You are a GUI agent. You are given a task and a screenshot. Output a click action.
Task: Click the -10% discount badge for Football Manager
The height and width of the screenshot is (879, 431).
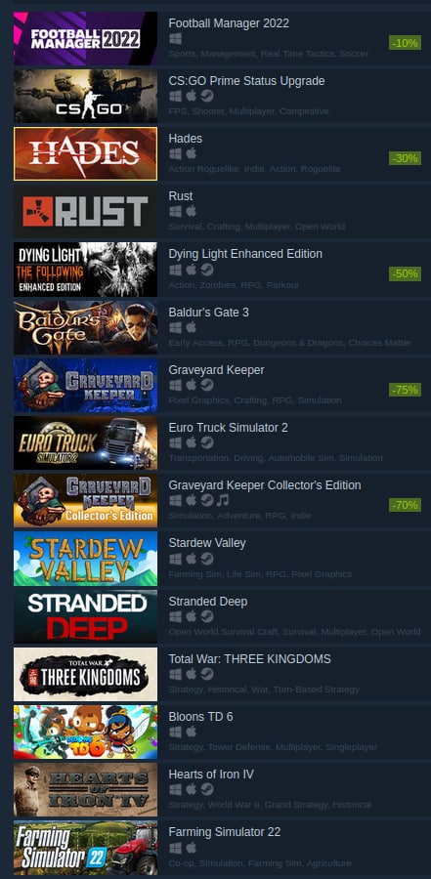pos(405,43)
